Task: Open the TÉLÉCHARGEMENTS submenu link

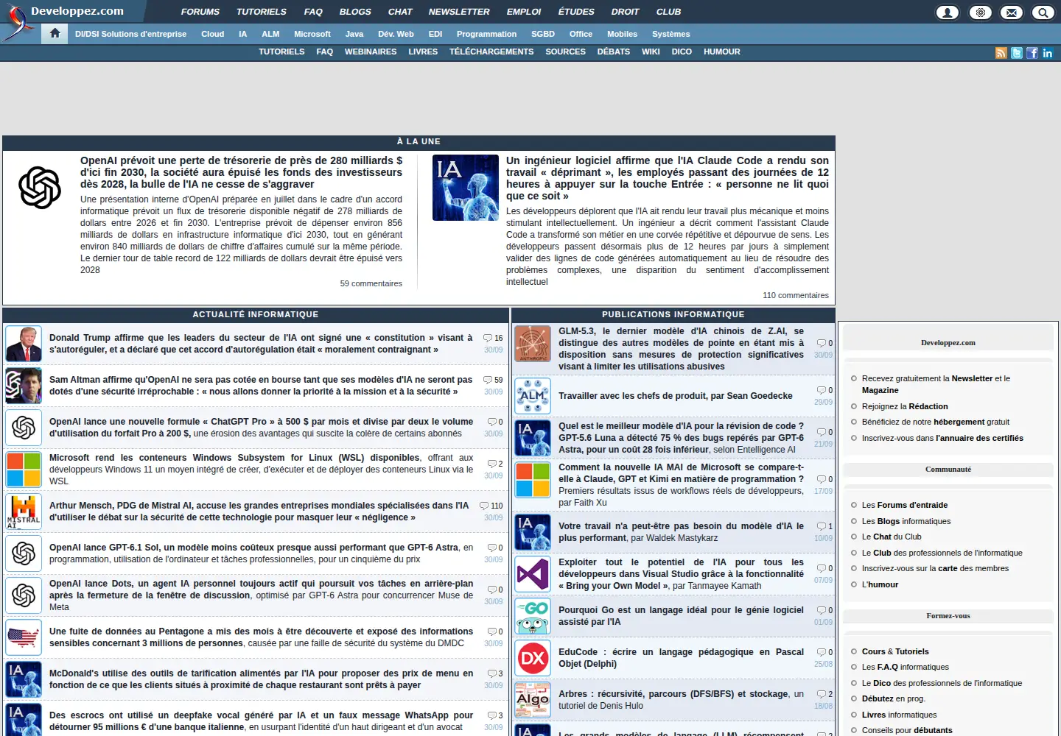Action: click(491, 52)
